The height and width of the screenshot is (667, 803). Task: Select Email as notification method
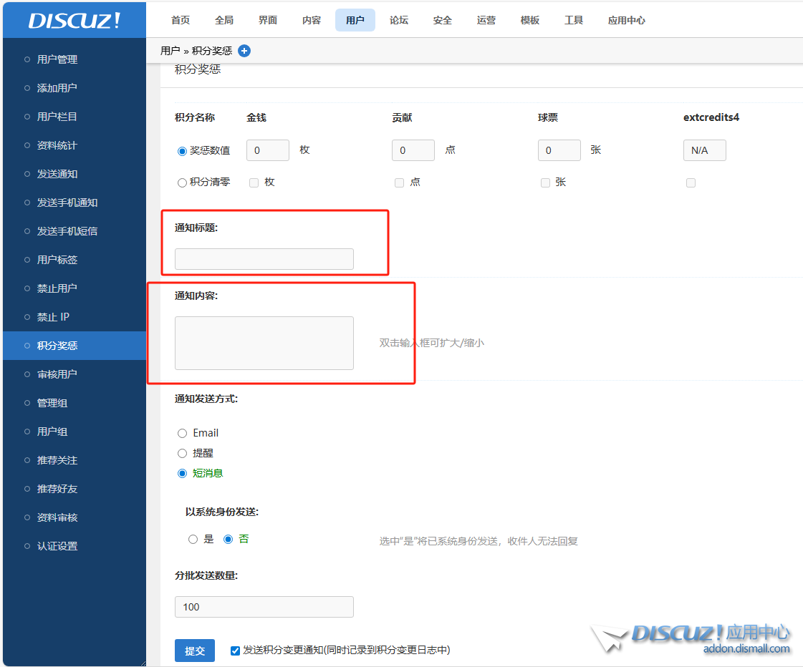pyautogui.click(x=182, y=433)
